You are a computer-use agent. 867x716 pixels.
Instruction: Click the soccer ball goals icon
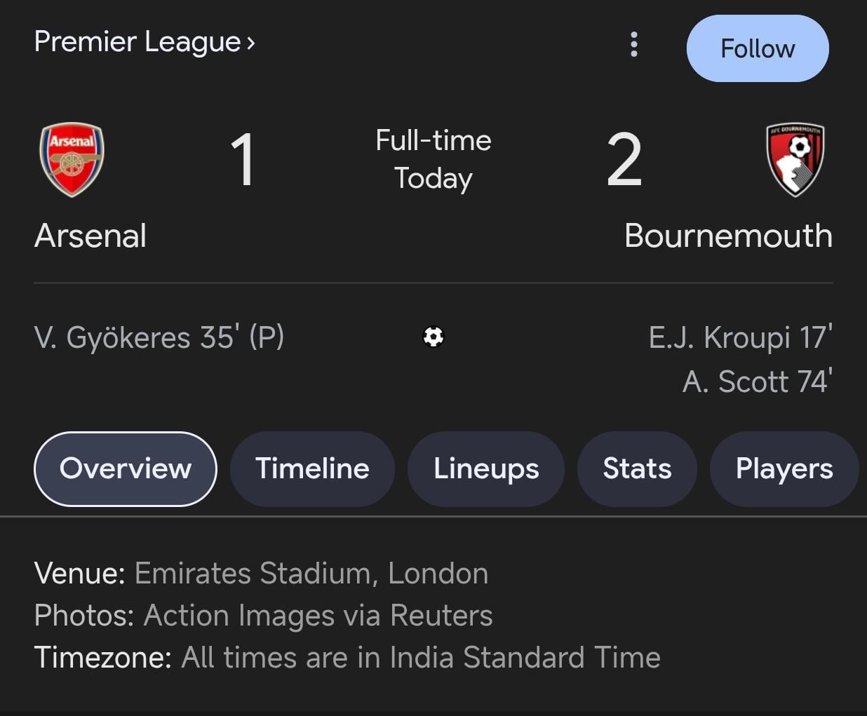[433, 337]
